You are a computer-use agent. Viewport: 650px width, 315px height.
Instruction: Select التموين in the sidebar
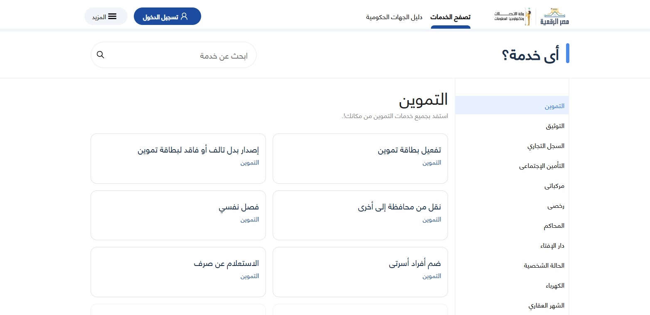pos(512,106)
